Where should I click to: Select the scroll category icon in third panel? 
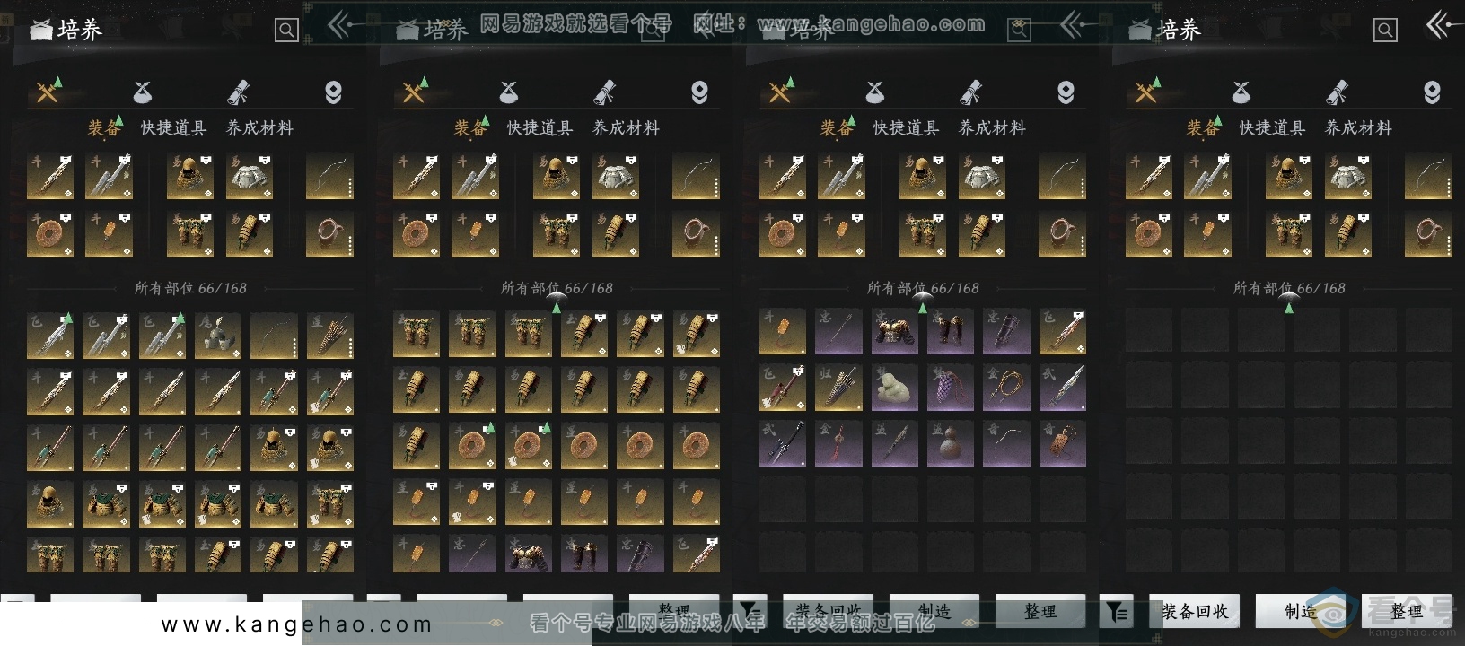pyautogui.click(x=970, y=92)
